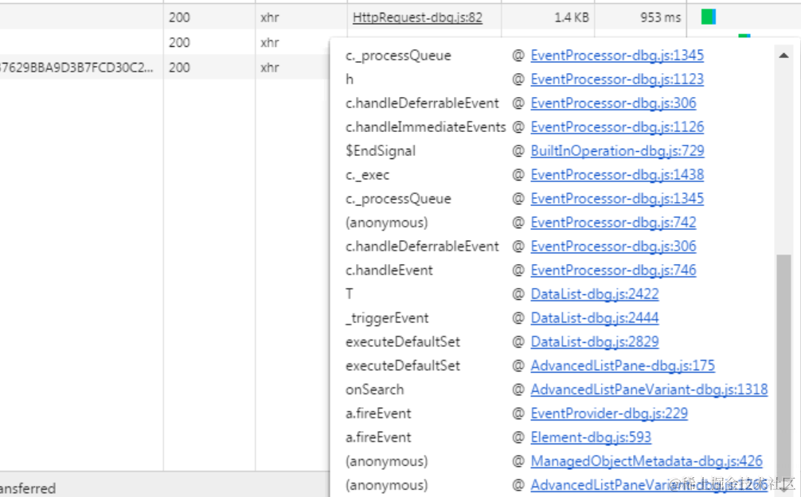Click the 'c.handleImmediateEvents' function name

click(x=425, y=127)
